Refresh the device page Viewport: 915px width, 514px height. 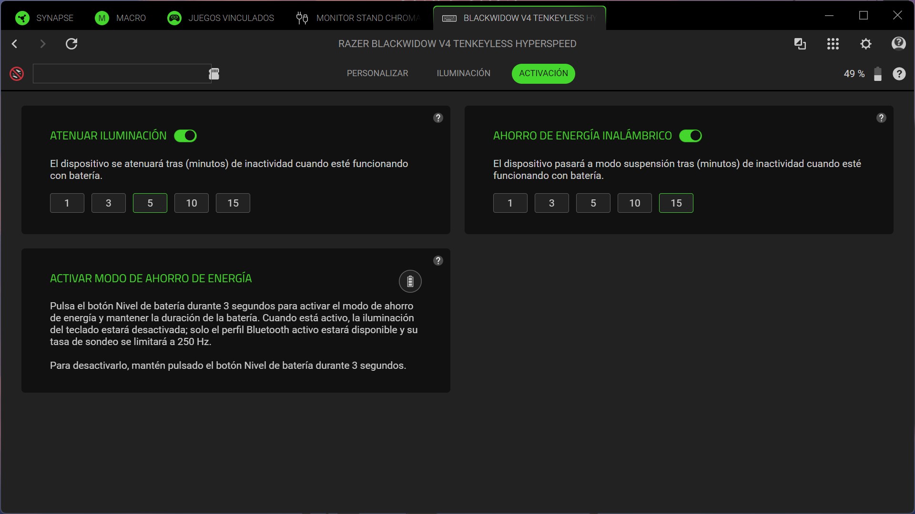71,44
